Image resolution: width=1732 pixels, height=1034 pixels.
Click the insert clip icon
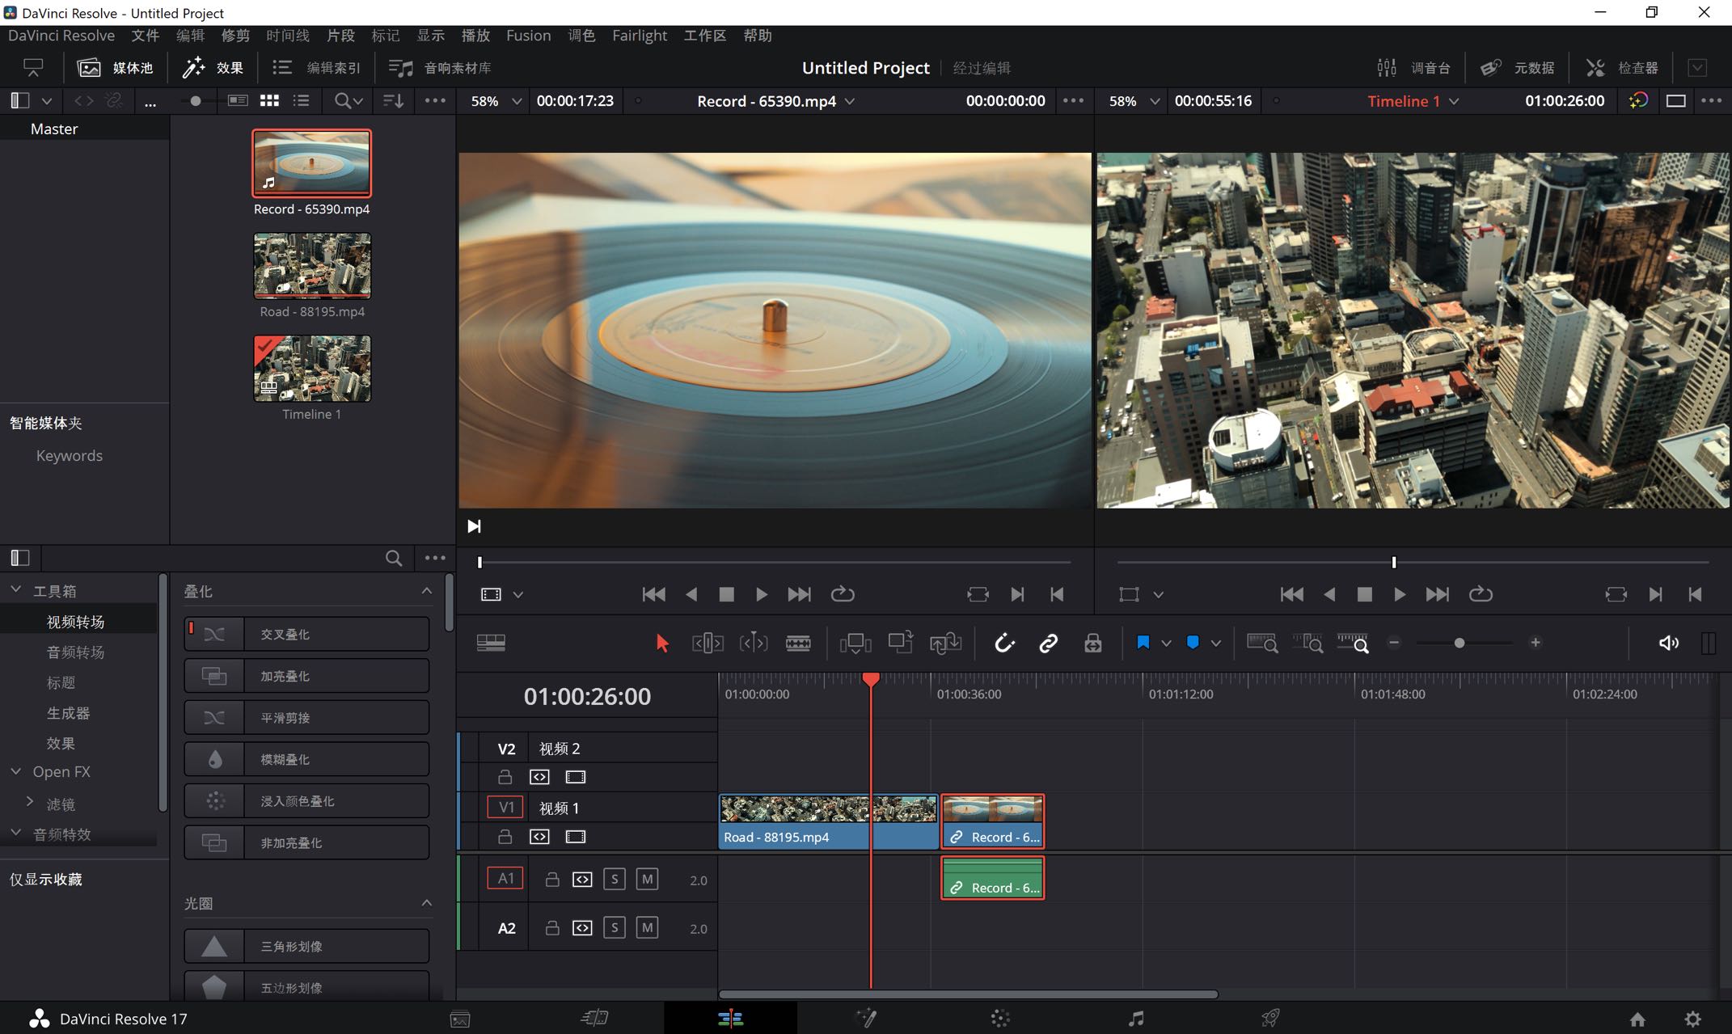point(855,643)
